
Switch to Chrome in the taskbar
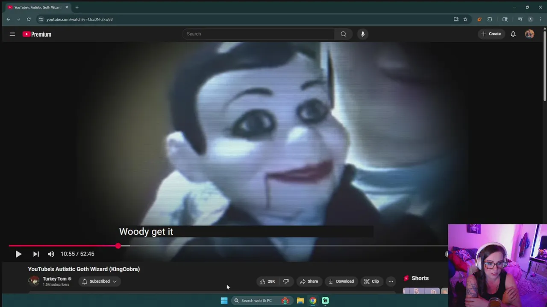313,301
